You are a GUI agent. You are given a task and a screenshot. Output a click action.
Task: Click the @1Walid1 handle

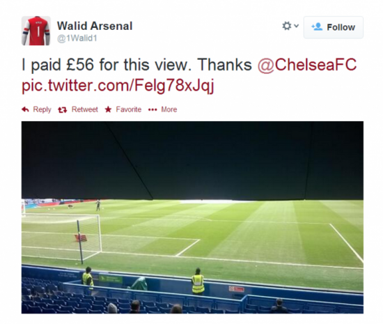[77, 38]
